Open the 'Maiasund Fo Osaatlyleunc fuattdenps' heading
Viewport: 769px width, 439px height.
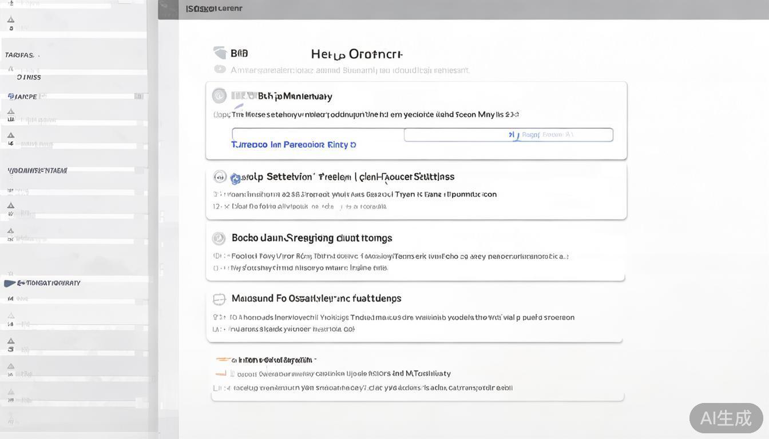(x=316, y=298)
